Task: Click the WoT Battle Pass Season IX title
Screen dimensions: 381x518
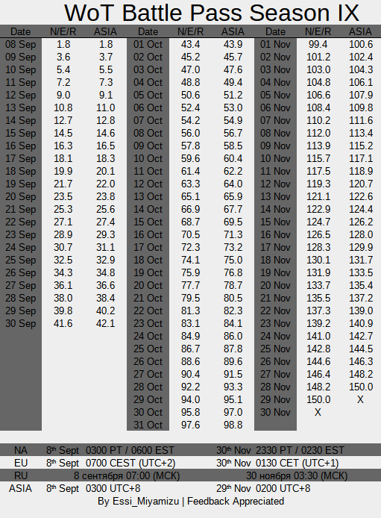Action: [x=212, y=13]
